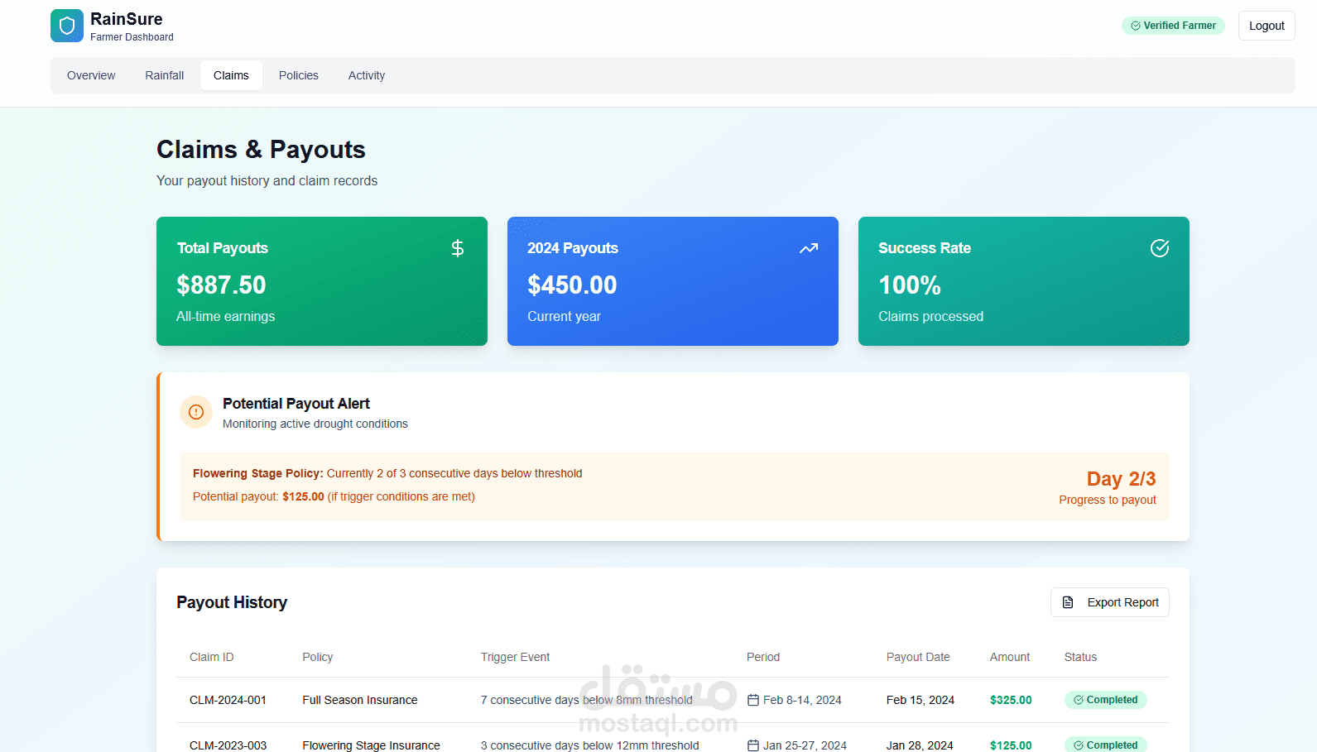Click the Verified Farmer badge

(1173, 26)
